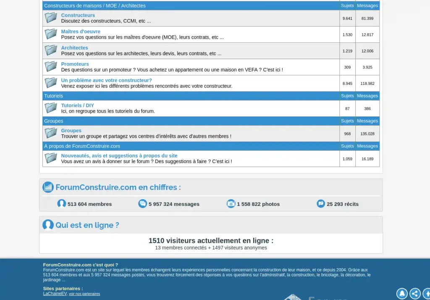Screen dimensions: 430x300
Task: Click the notification bell icon
Action: pyautogui.click(x=402, y=293)
